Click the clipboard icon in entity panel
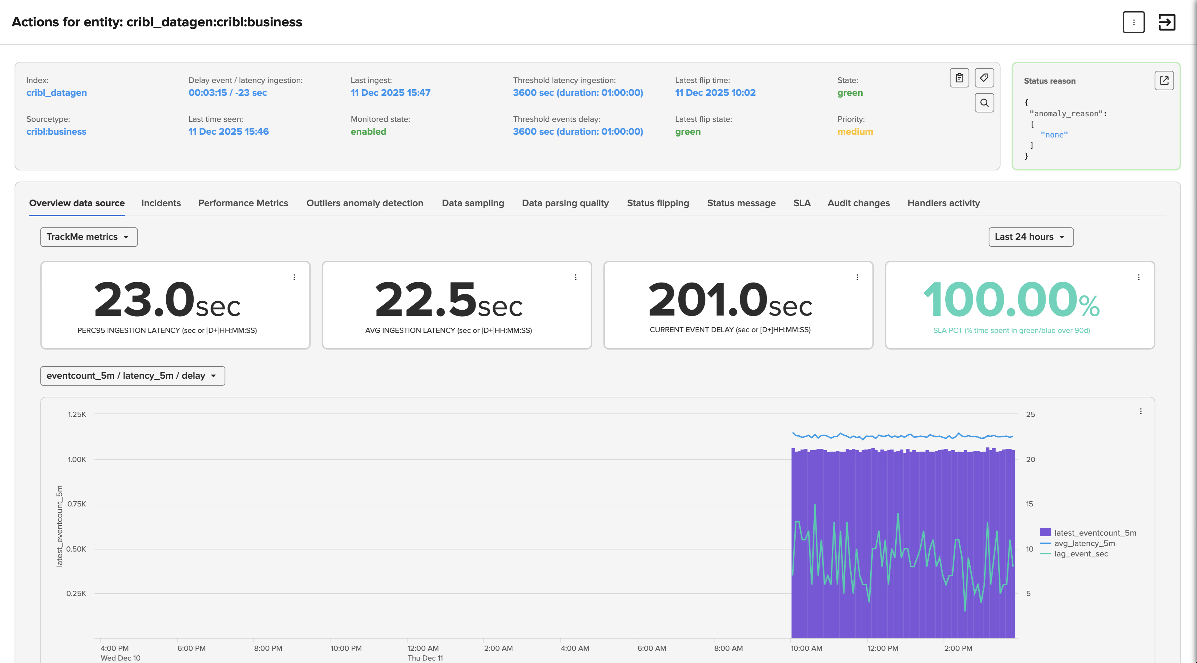This screenshot has height=663, width=1197. click(959, 78)
